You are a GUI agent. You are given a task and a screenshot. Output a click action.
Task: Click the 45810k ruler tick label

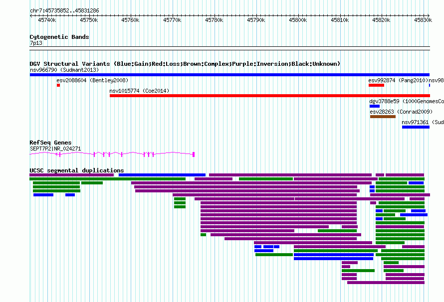tap(340, 20)
